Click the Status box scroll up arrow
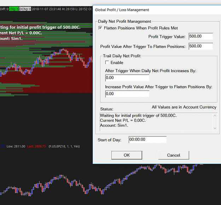Viewport: 221px width, 205px height. point(215,116)
